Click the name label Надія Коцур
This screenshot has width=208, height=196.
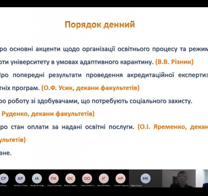136,186
